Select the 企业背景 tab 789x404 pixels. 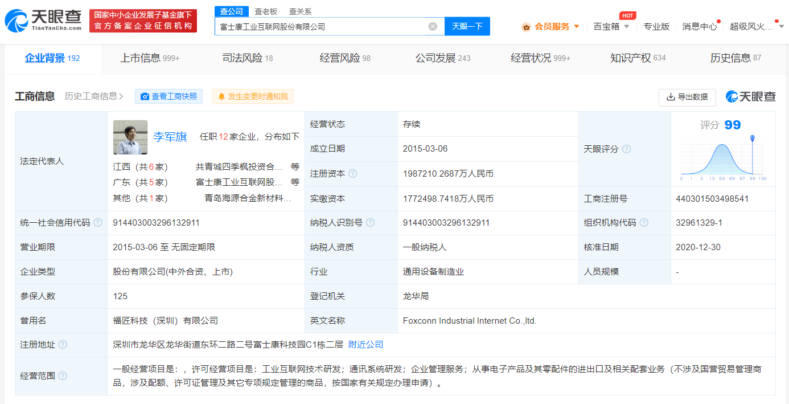(52, 58)
